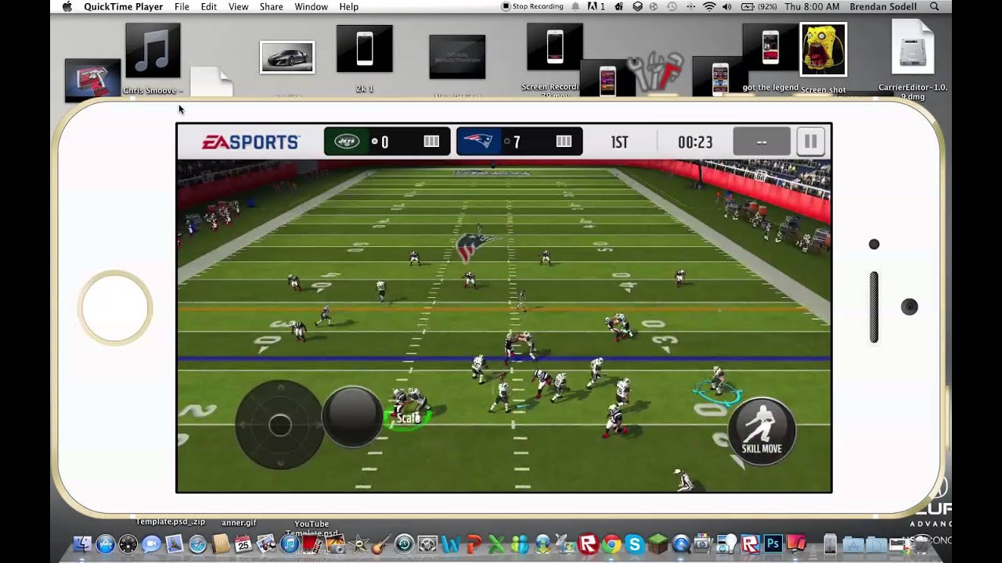Click the Jets timeouts indicator

coord(431,142)
